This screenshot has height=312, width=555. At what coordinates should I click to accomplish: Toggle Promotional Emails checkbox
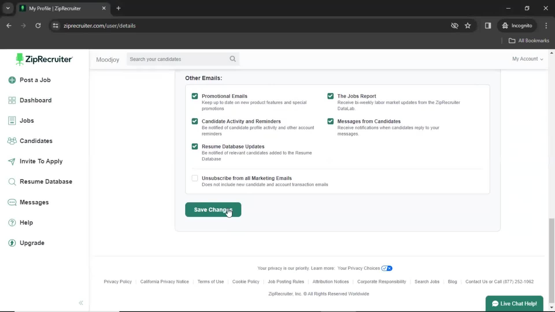(x=195, y=96)
